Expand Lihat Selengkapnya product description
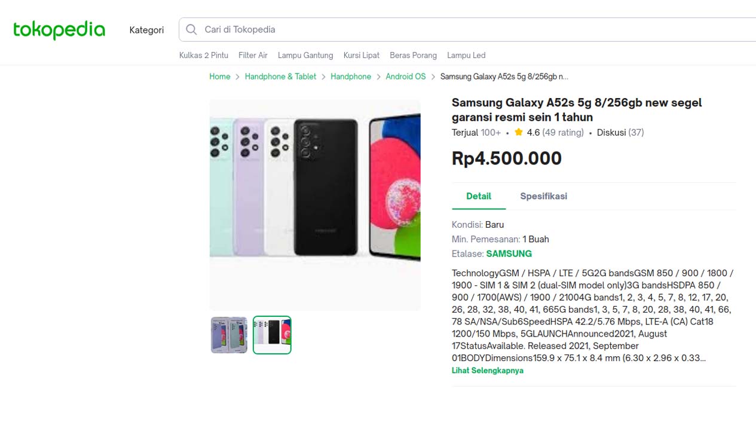 click(487, 370)
